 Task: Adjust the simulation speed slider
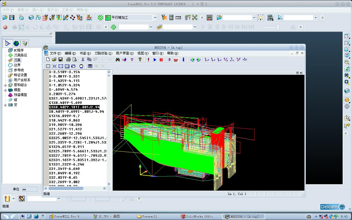(278, 27)
